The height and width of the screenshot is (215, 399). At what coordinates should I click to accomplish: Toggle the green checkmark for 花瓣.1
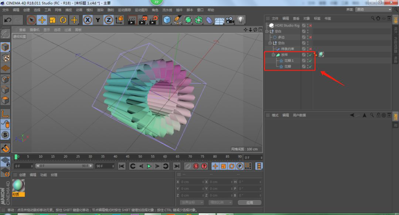[310, 61]
